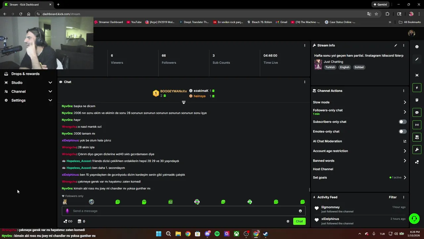Screen dimensions: 424x239
Task: Open Chat panel three-dot menu
Action: 305,82
